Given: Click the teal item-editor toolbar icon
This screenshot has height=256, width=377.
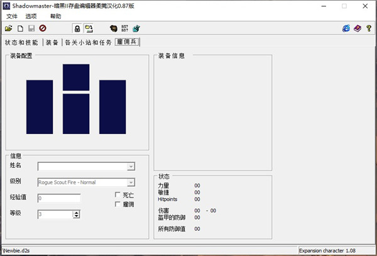Looking at the screenshot, I should coord(136,28).
